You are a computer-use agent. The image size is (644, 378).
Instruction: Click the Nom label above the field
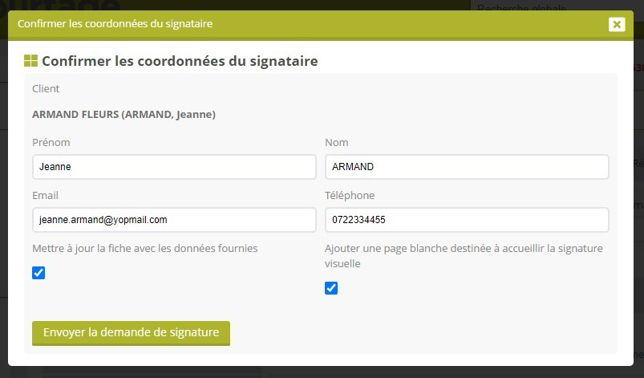click(x=337, y=143)
